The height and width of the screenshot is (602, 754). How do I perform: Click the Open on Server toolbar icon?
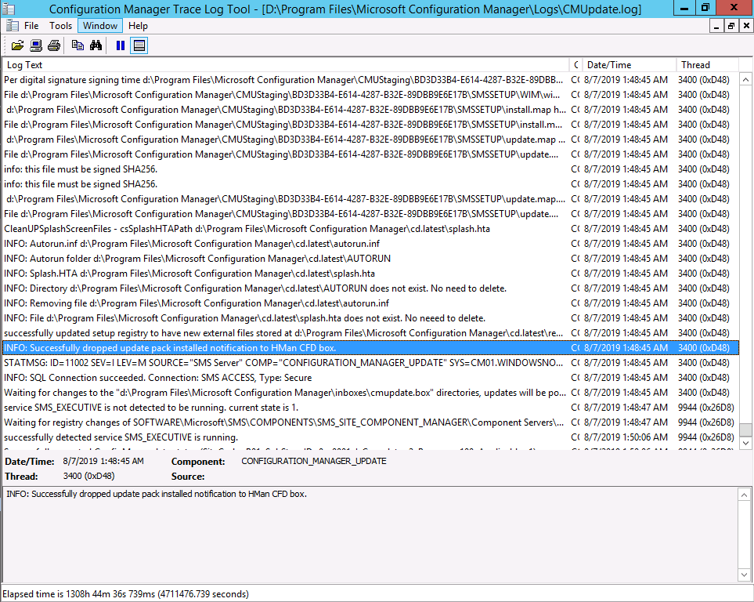tap(36, 45)
